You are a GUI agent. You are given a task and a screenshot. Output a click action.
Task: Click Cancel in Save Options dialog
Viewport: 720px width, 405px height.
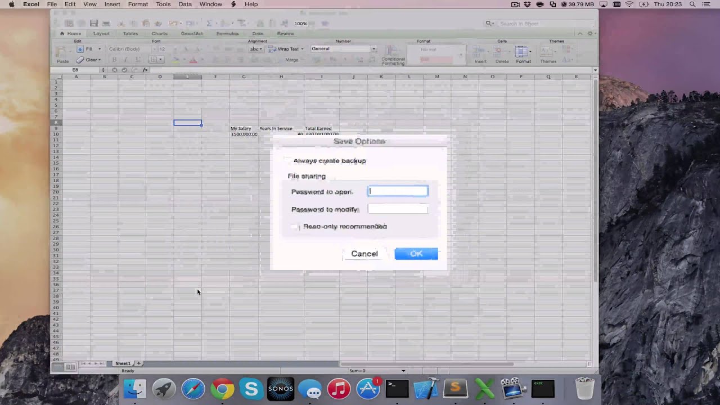[x=364, y=254]
